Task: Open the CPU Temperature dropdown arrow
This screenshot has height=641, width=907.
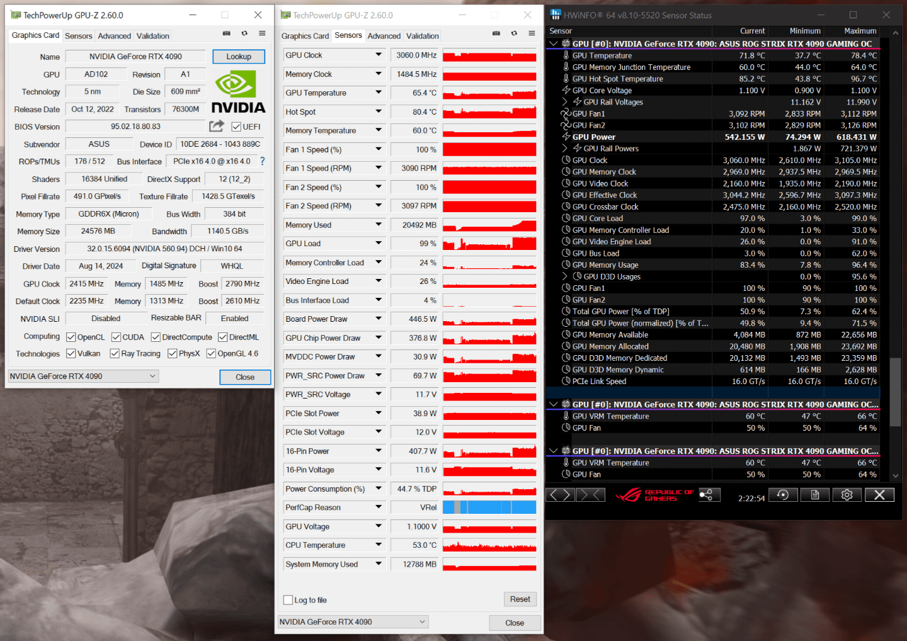Action: (x=379, y=545)
